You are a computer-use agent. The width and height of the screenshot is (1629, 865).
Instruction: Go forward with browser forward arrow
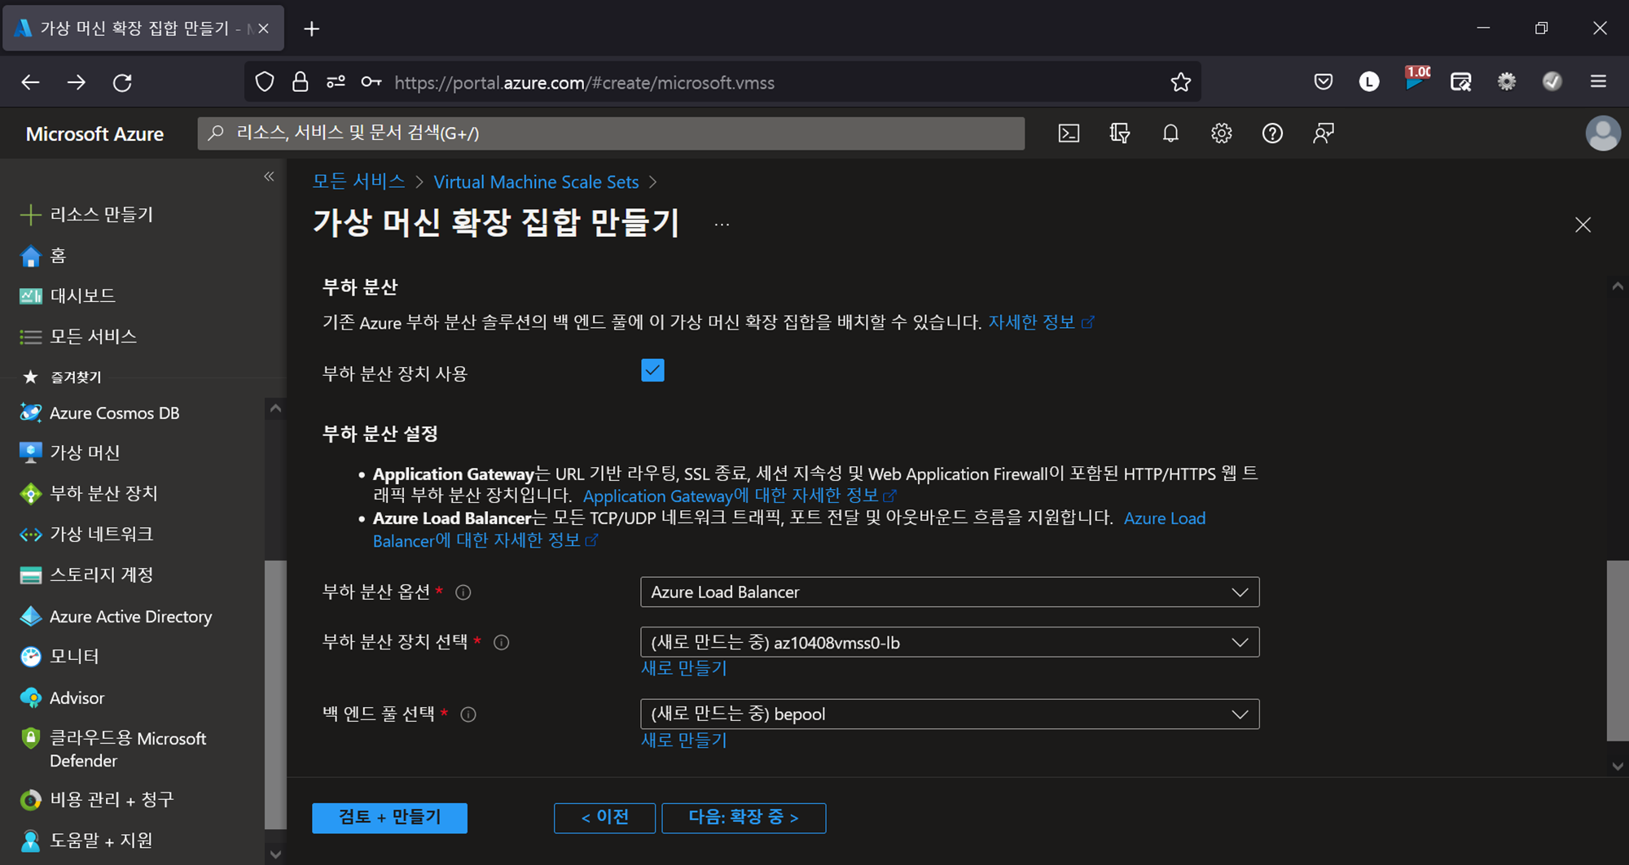(77, 82)
